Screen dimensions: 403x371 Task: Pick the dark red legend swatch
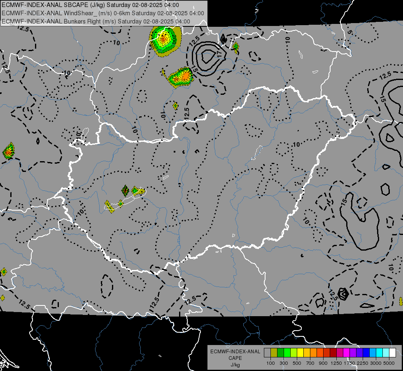click(x=333, y=352)
